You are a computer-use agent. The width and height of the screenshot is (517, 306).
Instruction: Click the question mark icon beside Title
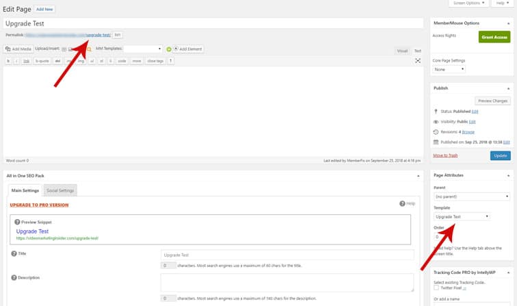(14, 254)
